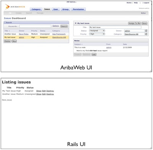
Task: Switch to the Group tab
Action: [x=65, y=9]
